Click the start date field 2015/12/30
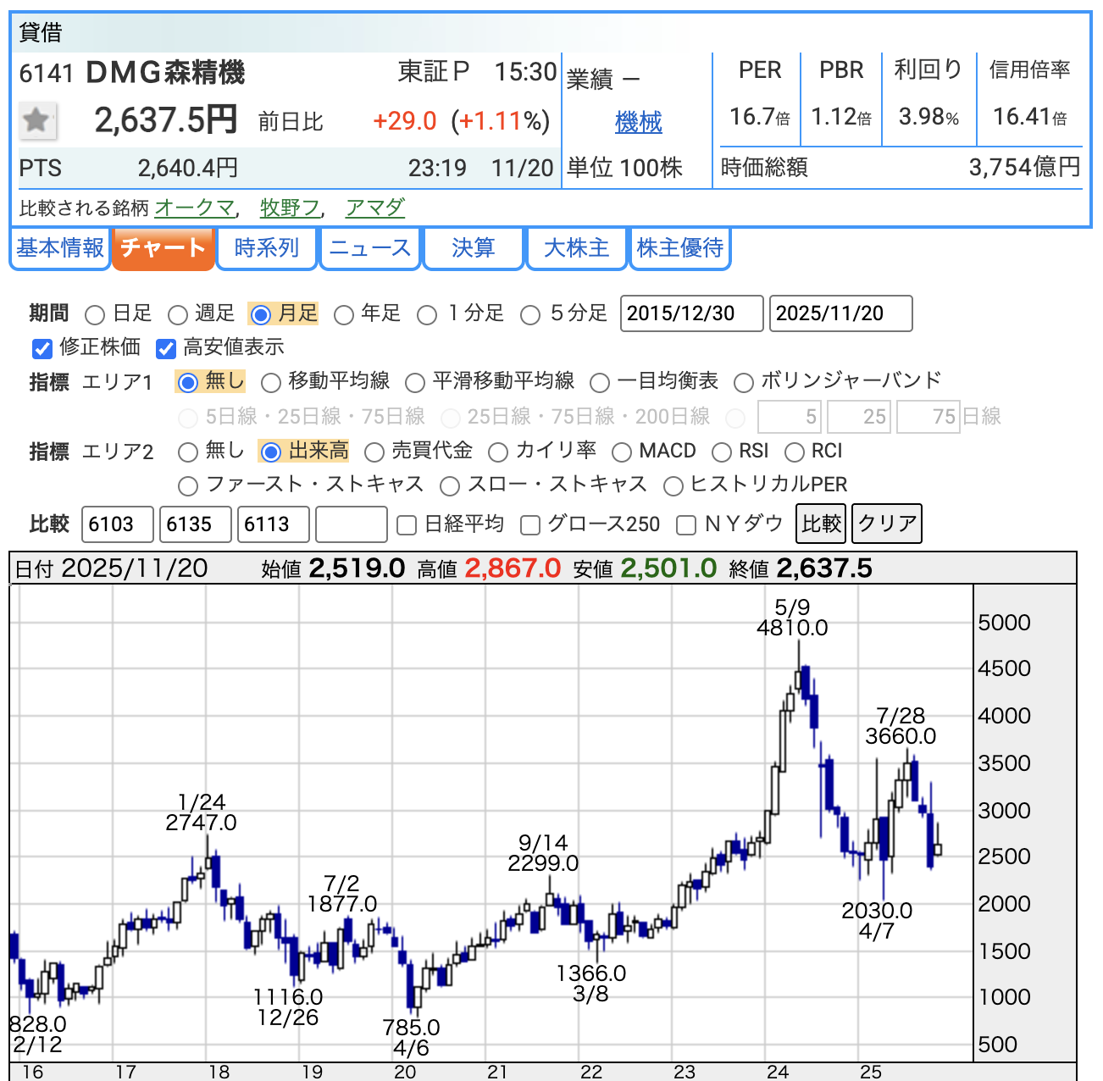Screen dimensions: 1103x1081 (691, 313)
